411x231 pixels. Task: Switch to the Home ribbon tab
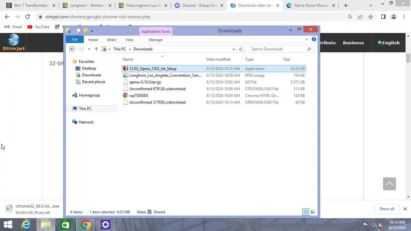[93, 40]
